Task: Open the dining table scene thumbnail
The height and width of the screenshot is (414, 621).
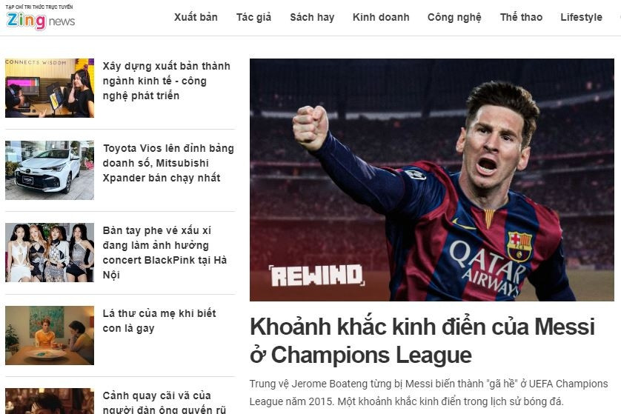Action: click(x=50, y=335)
